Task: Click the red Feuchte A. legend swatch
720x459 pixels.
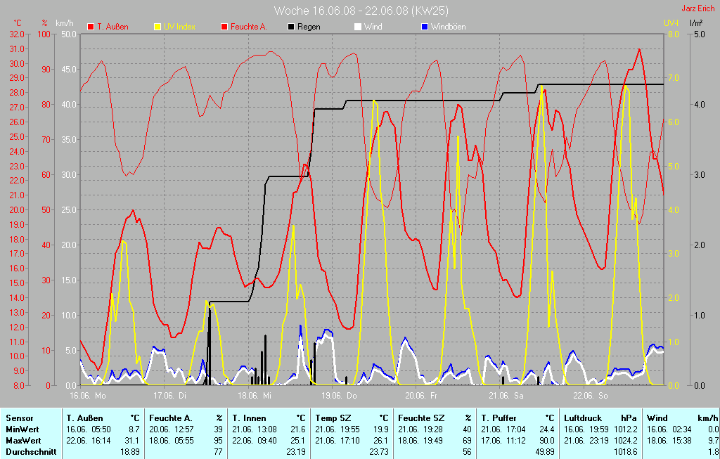Action: (224, 27)
